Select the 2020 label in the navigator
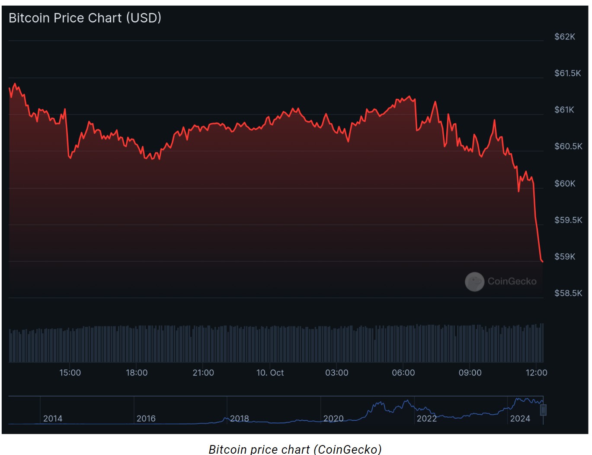This screenshot has height=455, width=592. [x=333, y=419]
